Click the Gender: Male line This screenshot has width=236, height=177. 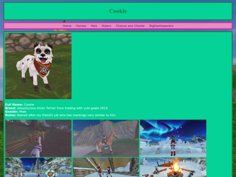(x=16, y=112)
